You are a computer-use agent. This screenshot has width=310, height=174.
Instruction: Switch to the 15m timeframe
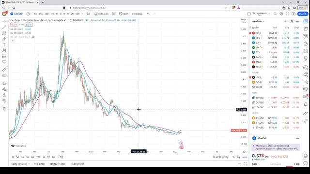tap(41, 14)
